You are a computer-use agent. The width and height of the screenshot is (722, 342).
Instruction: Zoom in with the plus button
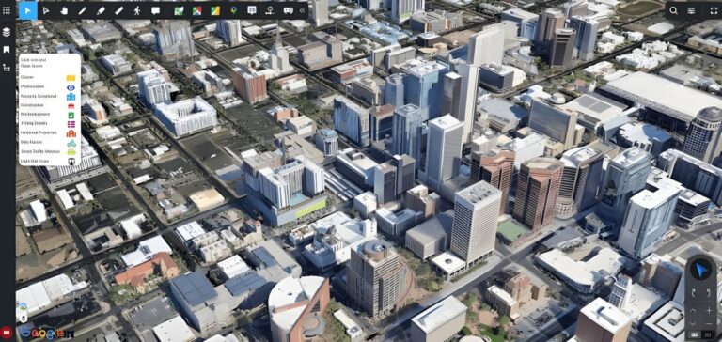click(709, 311)
